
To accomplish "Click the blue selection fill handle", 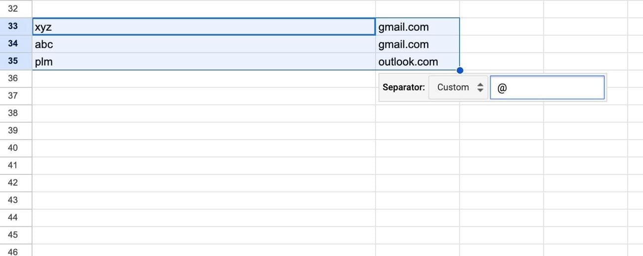I will [460, 70].
